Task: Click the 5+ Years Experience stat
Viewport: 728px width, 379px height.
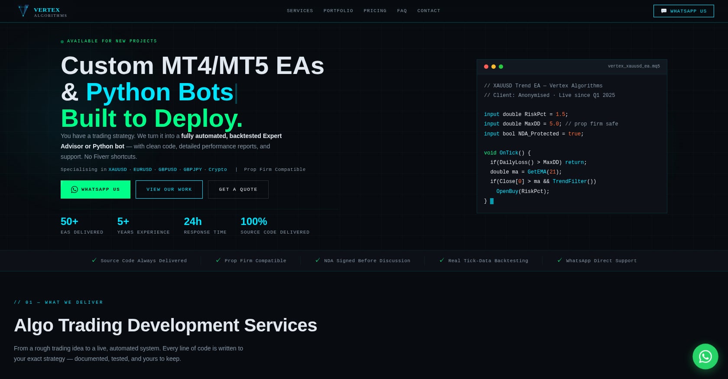Action: coord(143,225)
